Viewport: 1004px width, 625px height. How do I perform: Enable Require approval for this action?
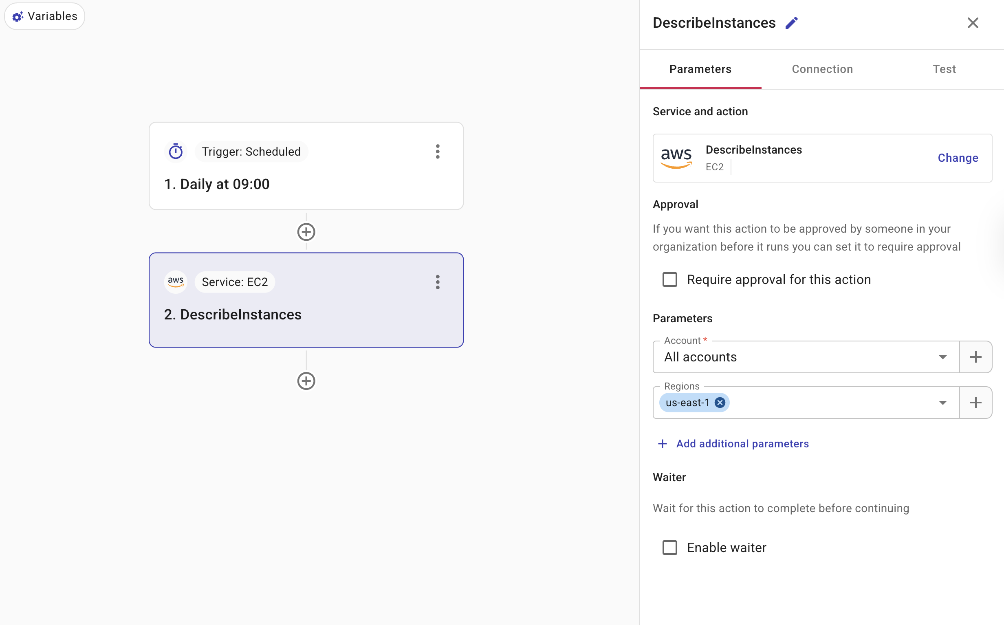coord(669,279)
